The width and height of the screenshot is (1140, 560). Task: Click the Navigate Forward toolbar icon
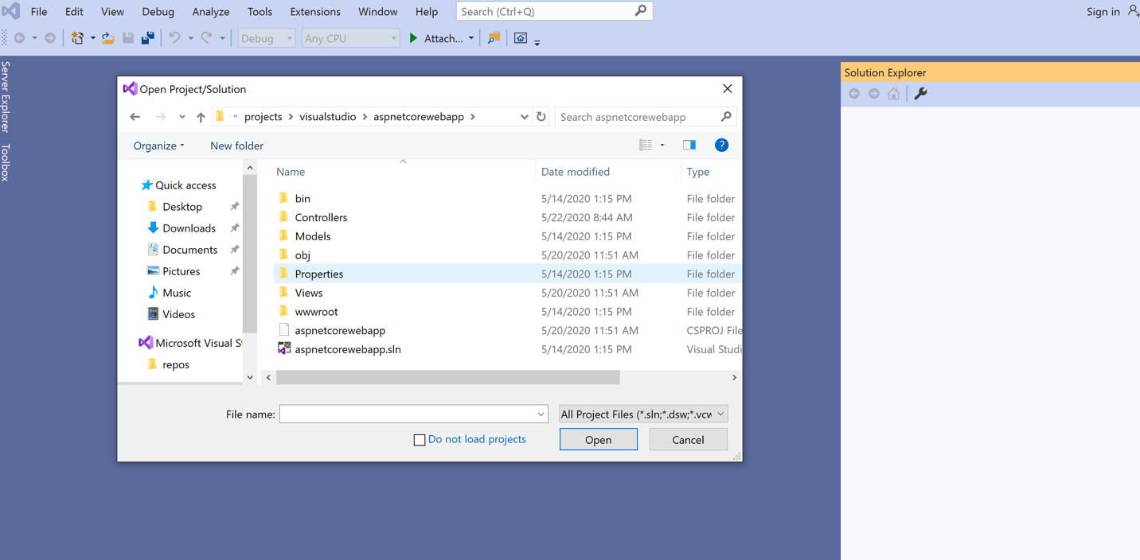50,38
